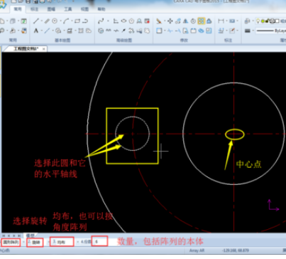Click the Mirror tool in modify group

click(185, 21)
